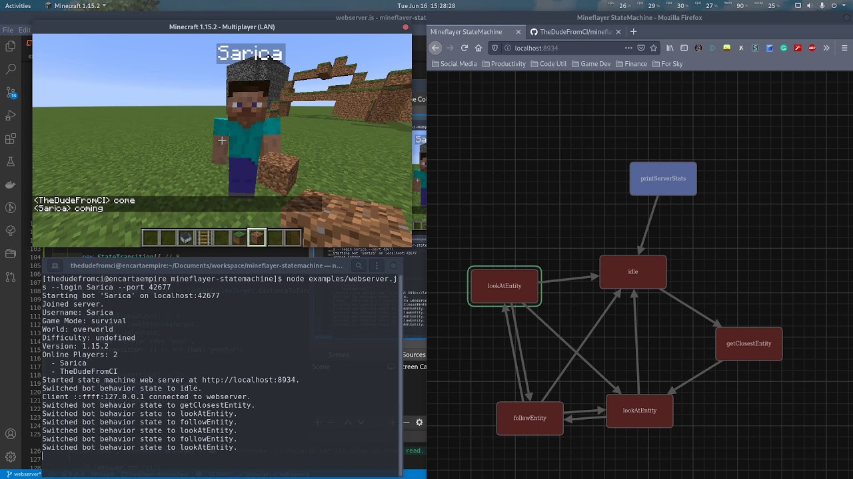Open Code Util bookmarks folder
This screenshot has height=479, width=853.
coord(548,64)
